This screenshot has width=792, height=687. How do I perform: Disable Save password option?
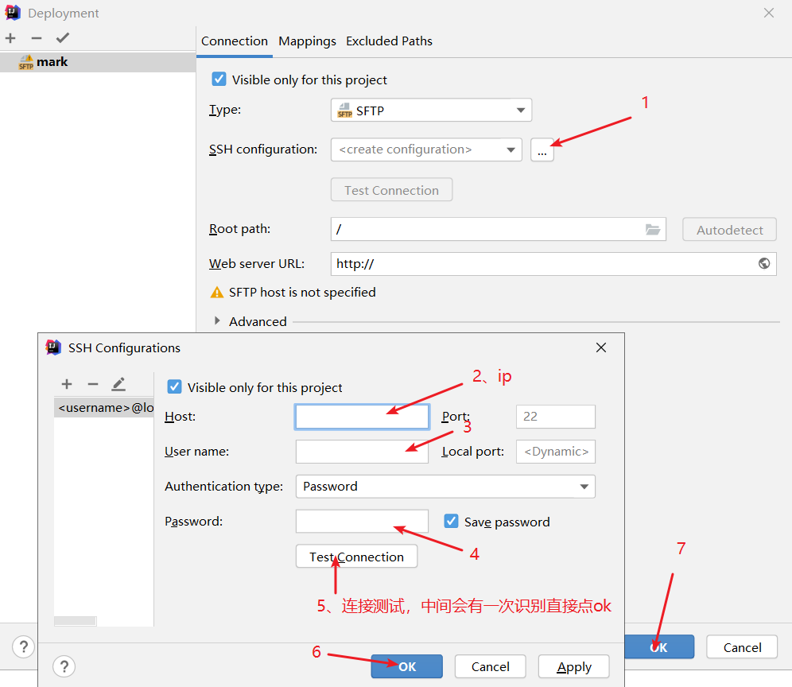click(x=451, y=521)
